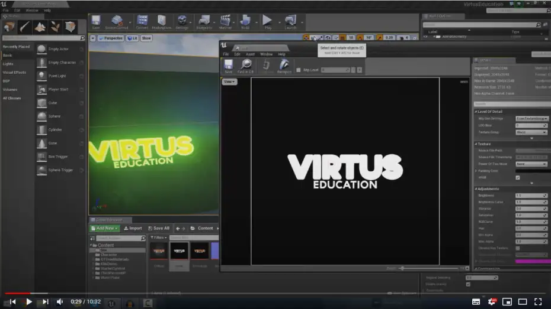Image resolution: width=551 pixels, height=309 pixels.
Task: Open Filters dropdown in Content Browser
Action: [x=159, y=238]
